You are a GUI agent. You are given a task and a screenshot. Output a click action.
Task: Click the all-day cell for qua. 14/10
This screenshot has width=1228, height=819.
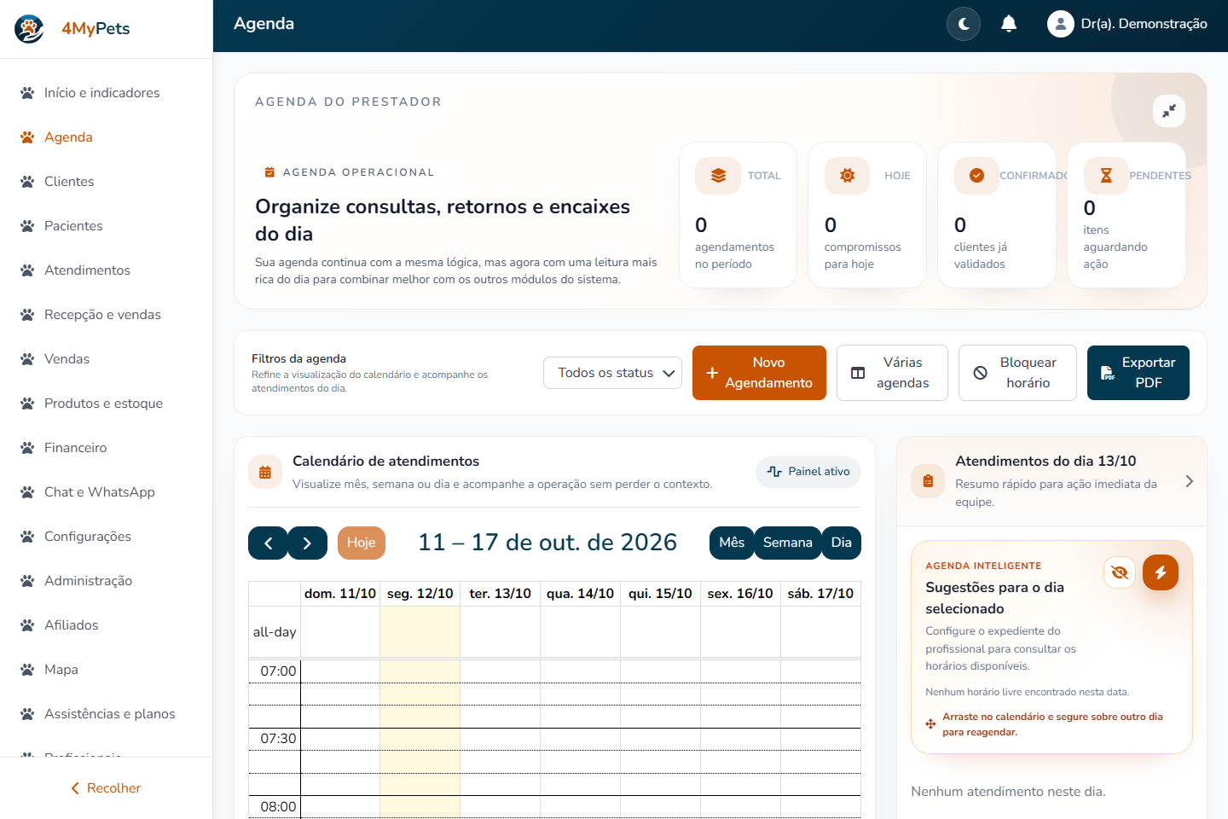580,632
